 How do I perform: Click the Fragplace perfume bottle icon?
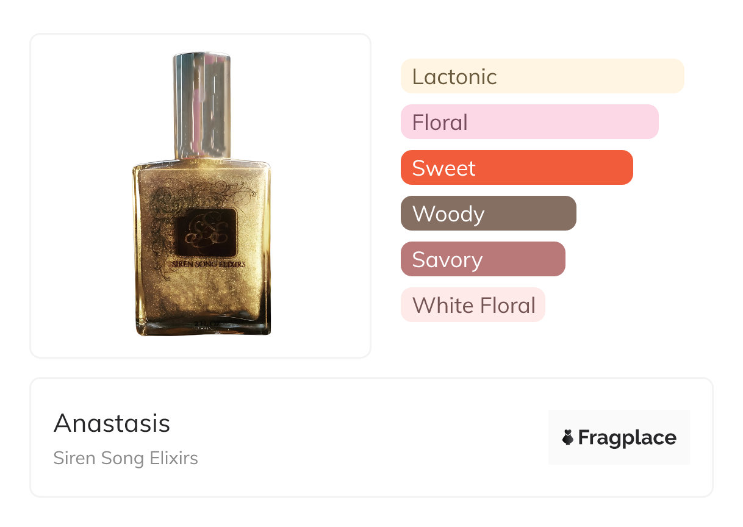[568, 437]
